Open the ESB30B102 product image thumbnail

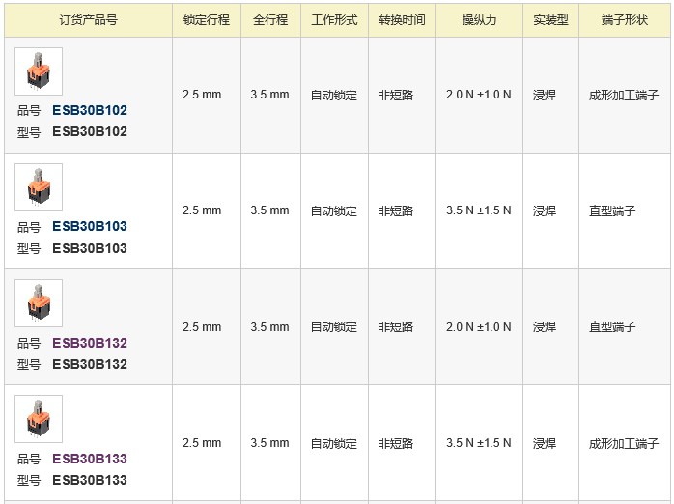tap(39, 71)
